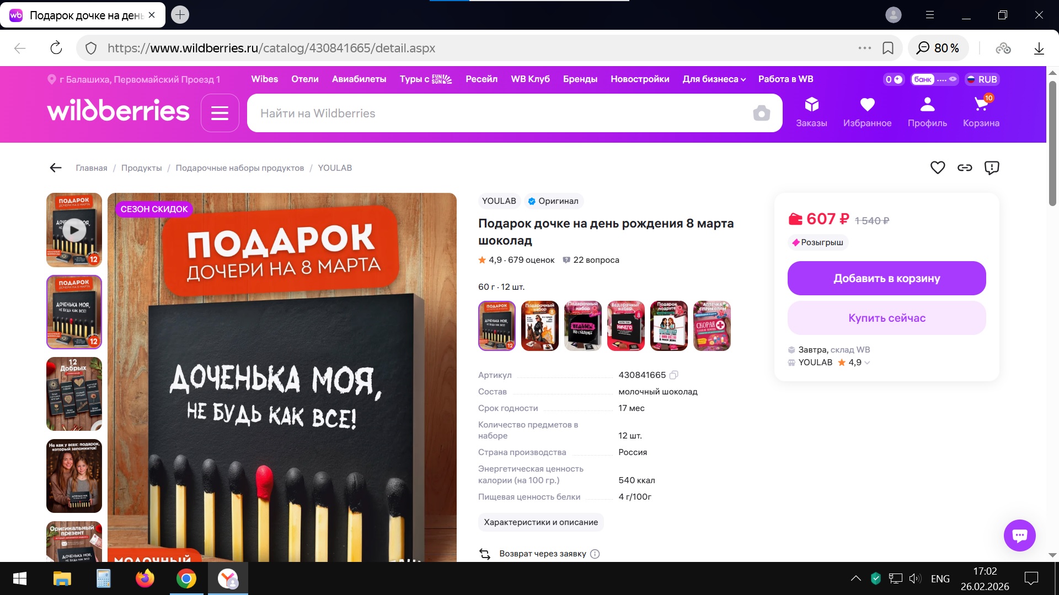Click the page vertical scrollbar thumb
The height and width of the screenshot is (595, 1059).
point(1052,143)
